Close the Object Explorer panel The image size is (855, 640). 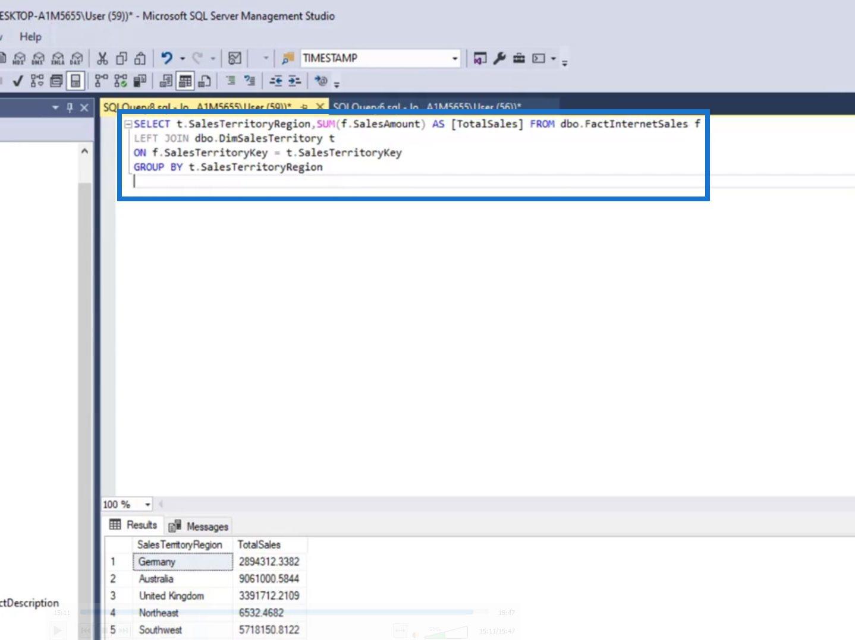coord(84,107)
